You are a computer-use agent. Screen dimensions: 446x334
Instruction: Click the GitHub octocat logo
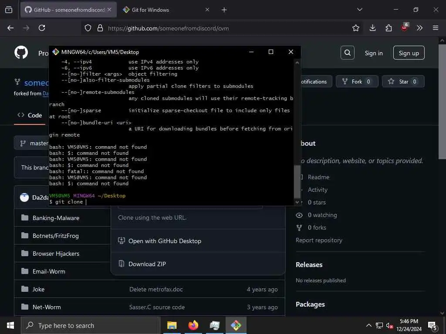click(x=21, y=53)
